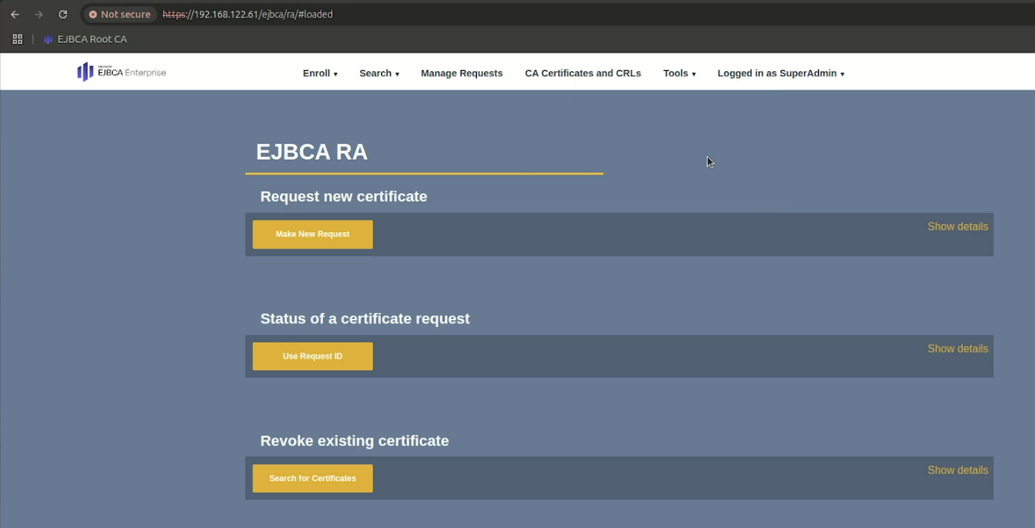1035x528 pixels.
Task: Click the browser forward arrow
Action: coord(39,14)
